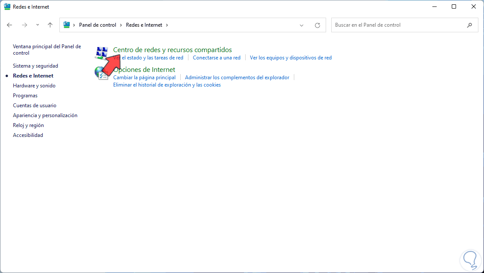Click the Forward navigation arrow
The image size is (484, 273).
(x=25, y=25)
